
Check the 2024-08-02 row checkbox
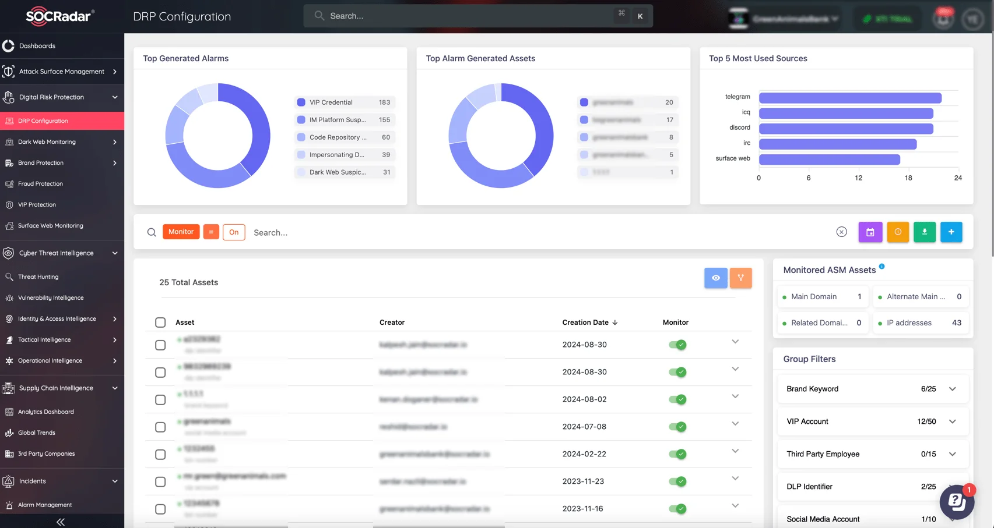point(160,399)
